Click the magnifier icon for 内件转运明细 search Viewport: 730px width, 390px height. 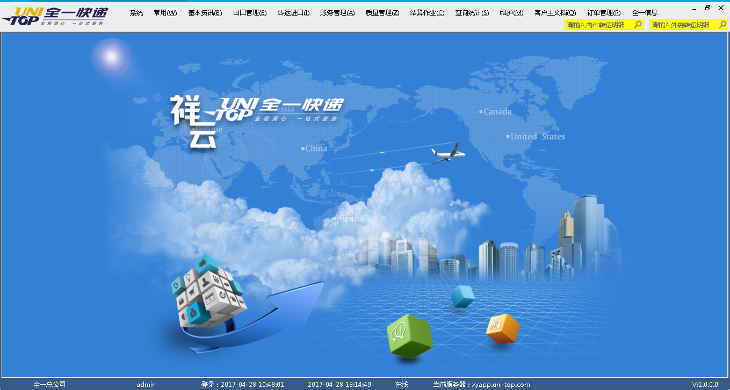coord(638,25)
